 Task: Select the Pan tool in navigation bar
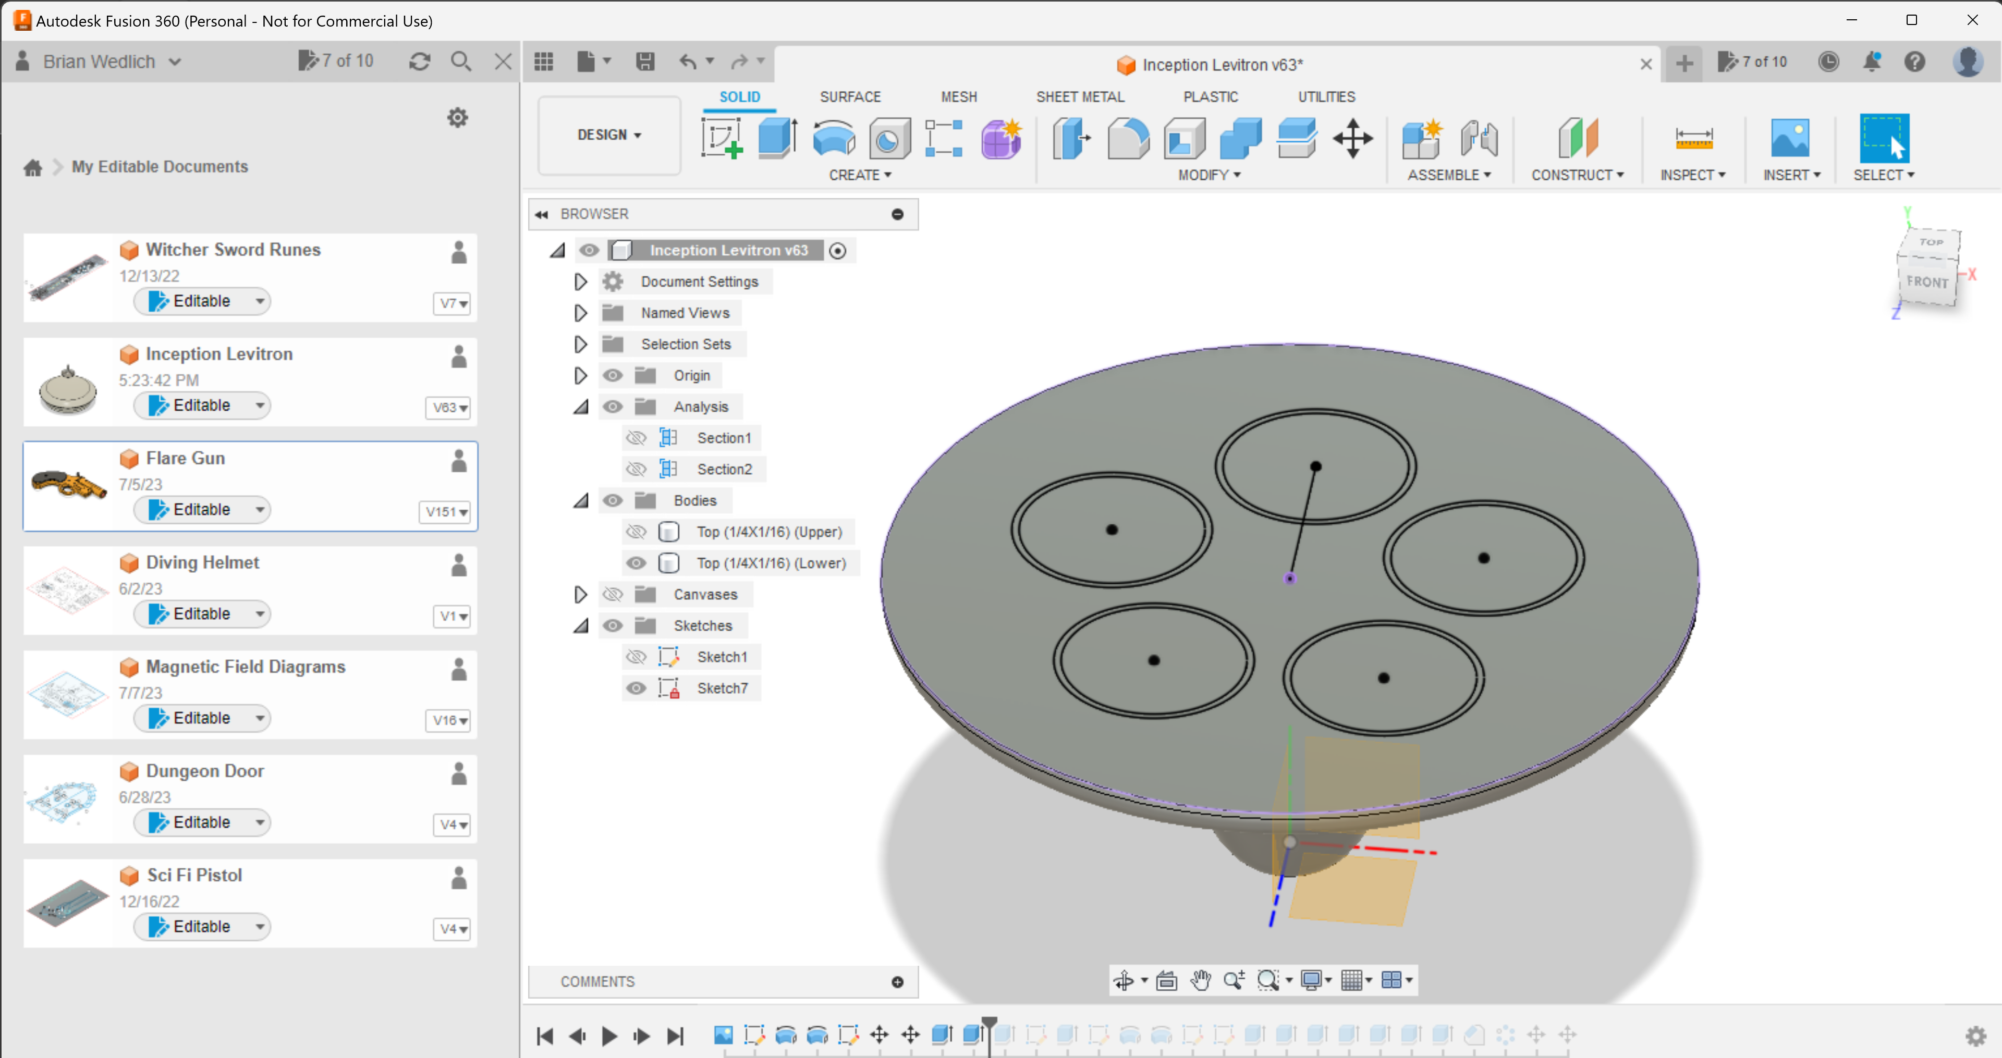pos(1200,980)
